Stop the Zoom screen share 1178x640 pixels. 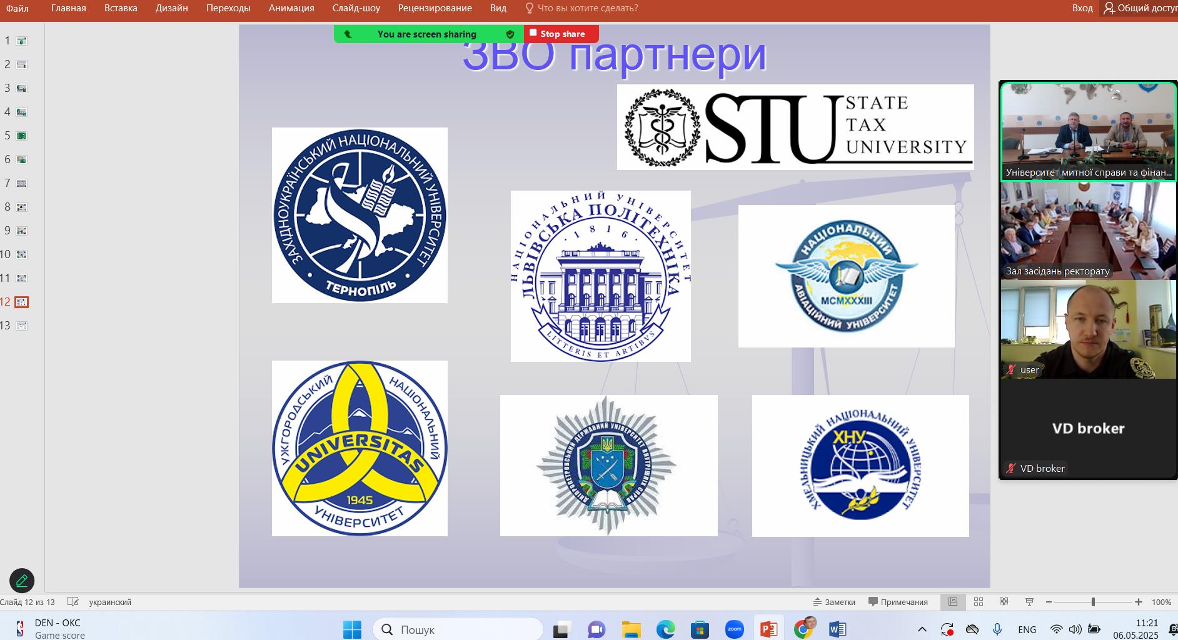tap(561, 34)
